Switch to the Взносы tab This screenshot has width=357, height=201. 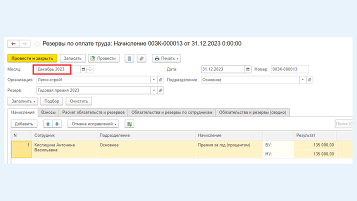tap(48, 112)
